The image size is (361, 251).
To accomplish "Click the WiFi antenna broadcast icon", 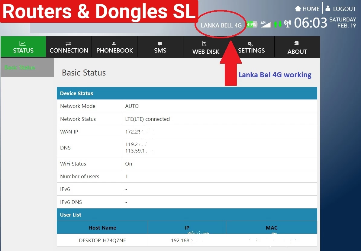I will pos(288,24).
